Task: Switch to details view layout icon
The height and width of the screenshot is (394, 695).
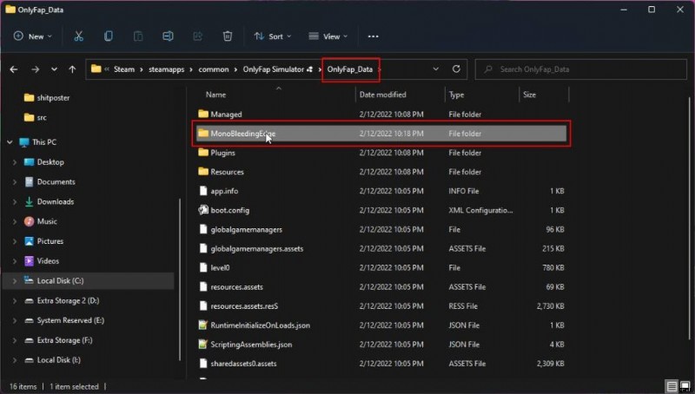Action: (x=672, y=386)
